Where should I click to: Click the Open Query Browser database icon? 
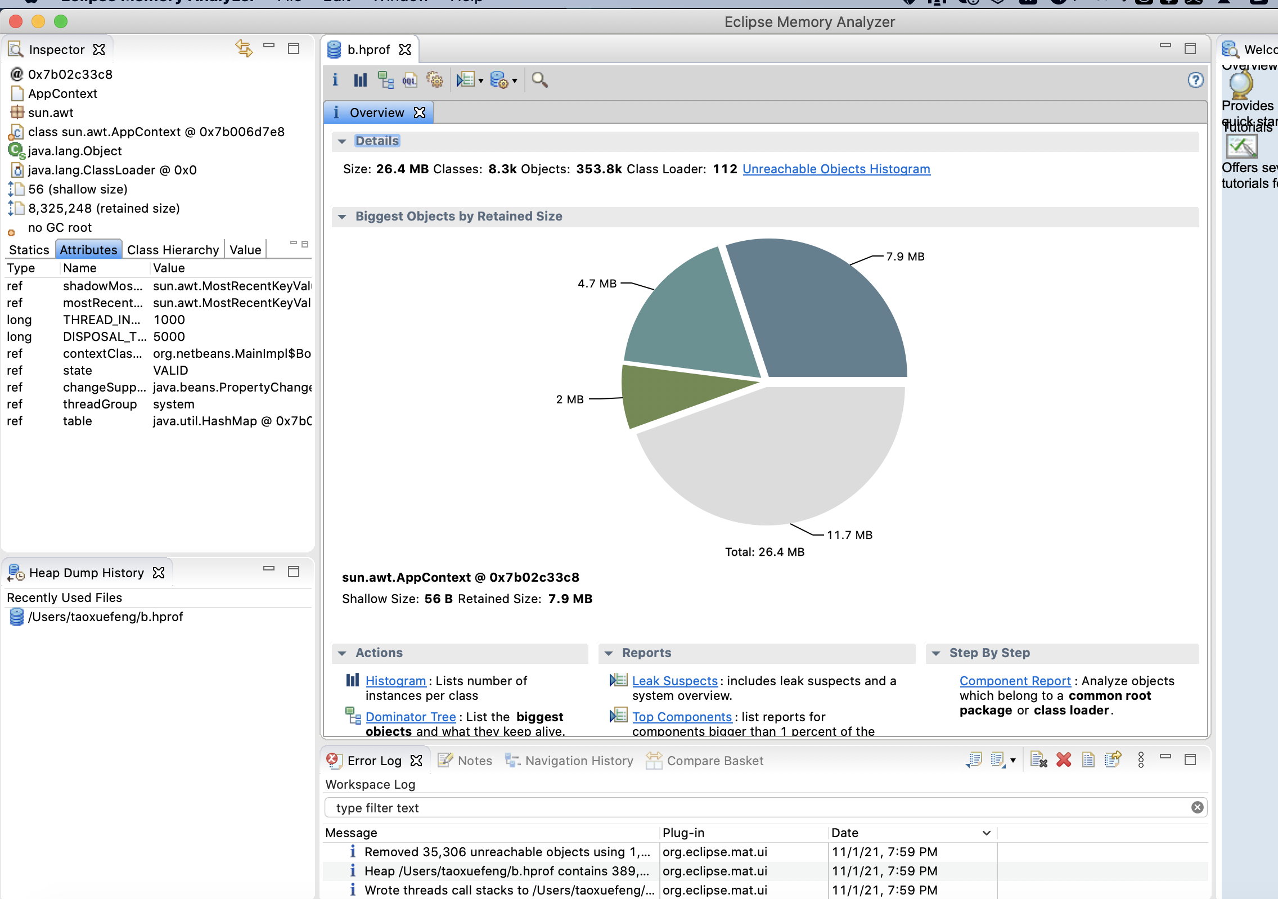pyautogui.click(x=499, y=80)
